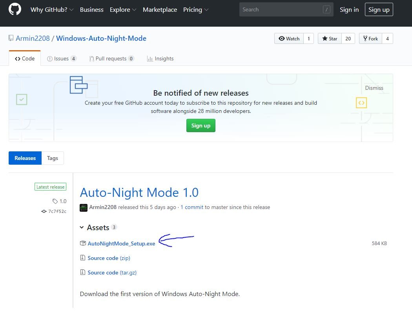Open Armin2208's profile from the release line
412x318 pixels.
(x=103, y=207)
